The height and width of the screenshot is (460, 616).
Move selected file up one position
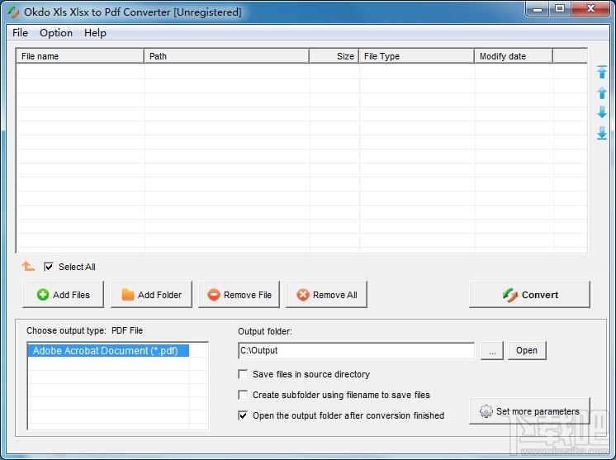(x=601, y=92)
